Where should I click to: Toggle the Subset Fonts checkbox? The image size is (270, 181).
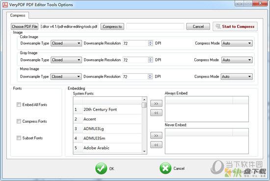coord(19,138)
